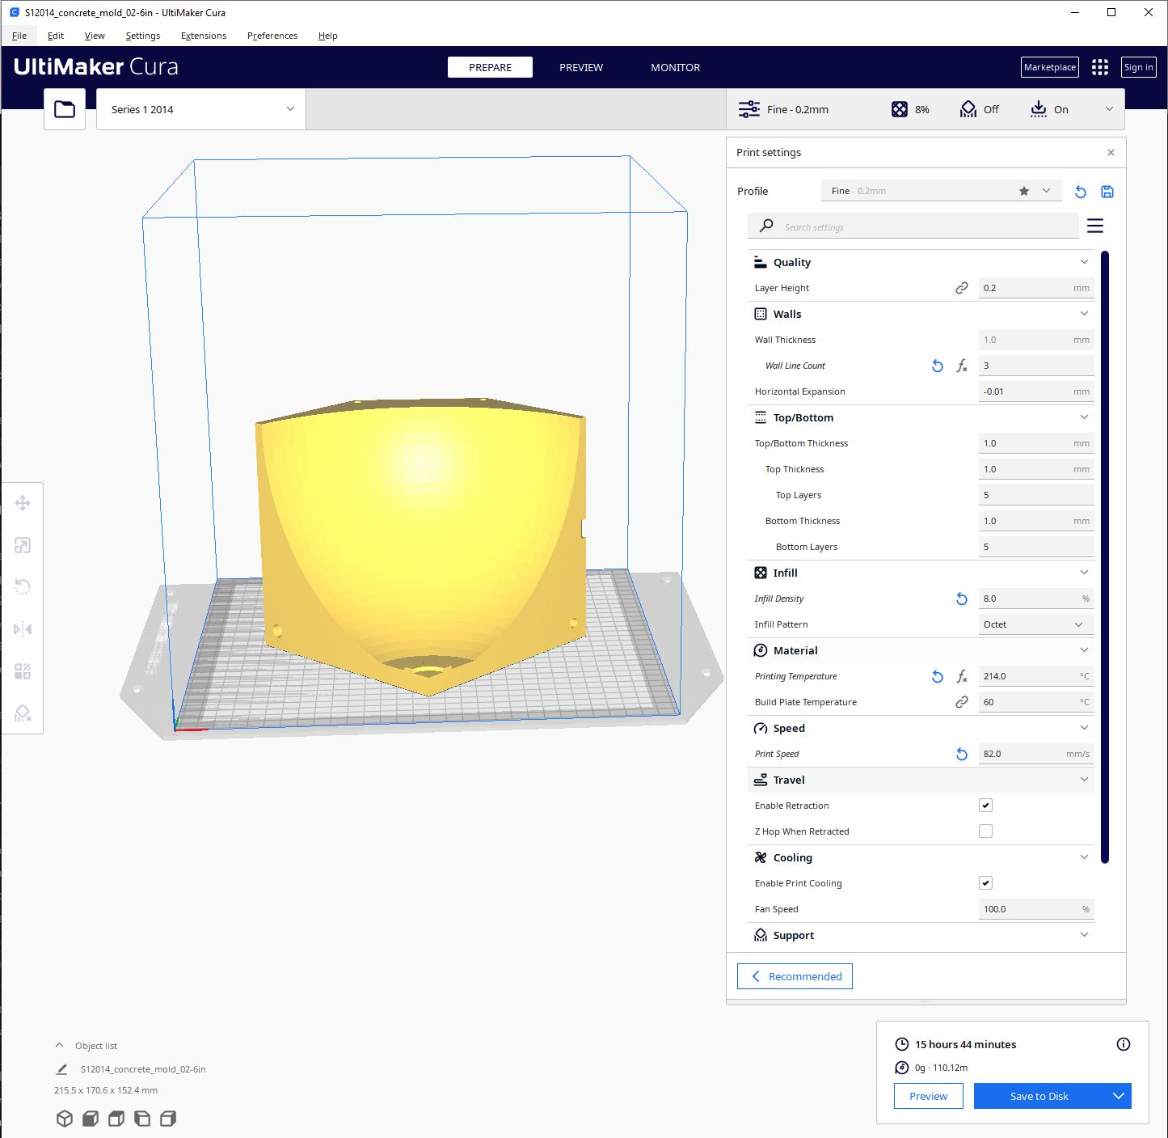Toggle Z Hop When Retracted checkbox

click(985, 831)
